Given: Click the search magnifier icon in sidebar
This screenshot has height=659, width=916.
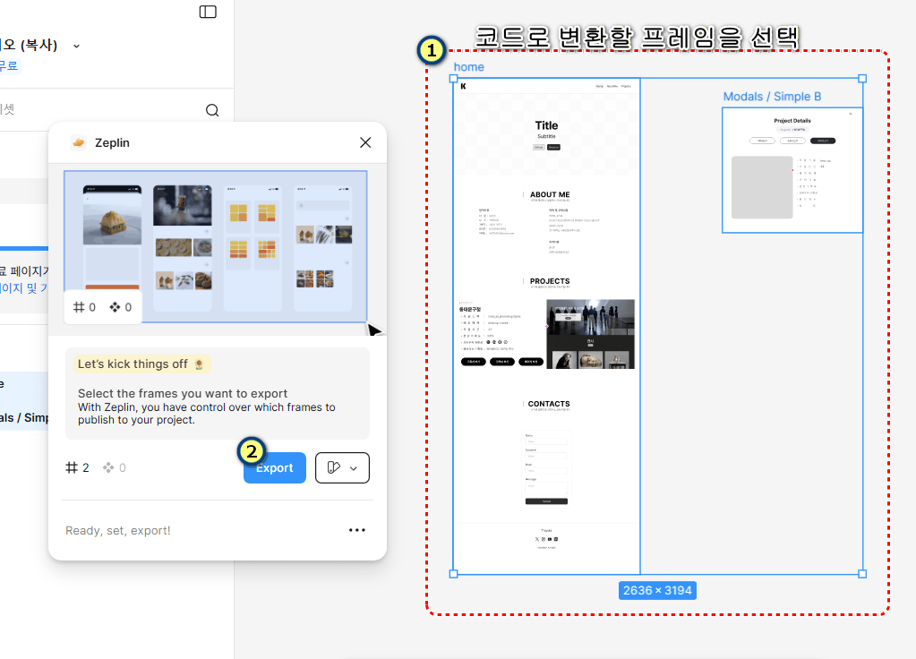Looking at the screenshot, I should (x=212, y=110).
